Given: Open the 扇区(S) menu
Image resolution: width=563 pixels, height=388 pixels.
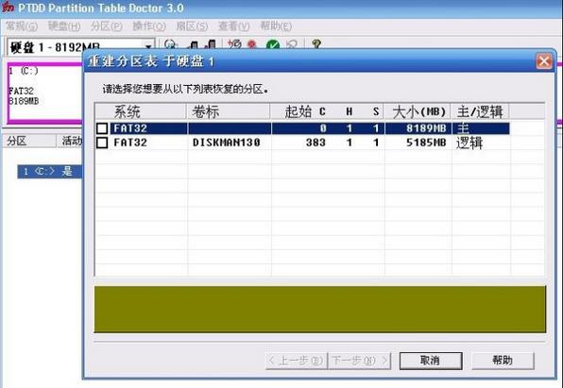Looking at the screenshot, I should 192,26.
